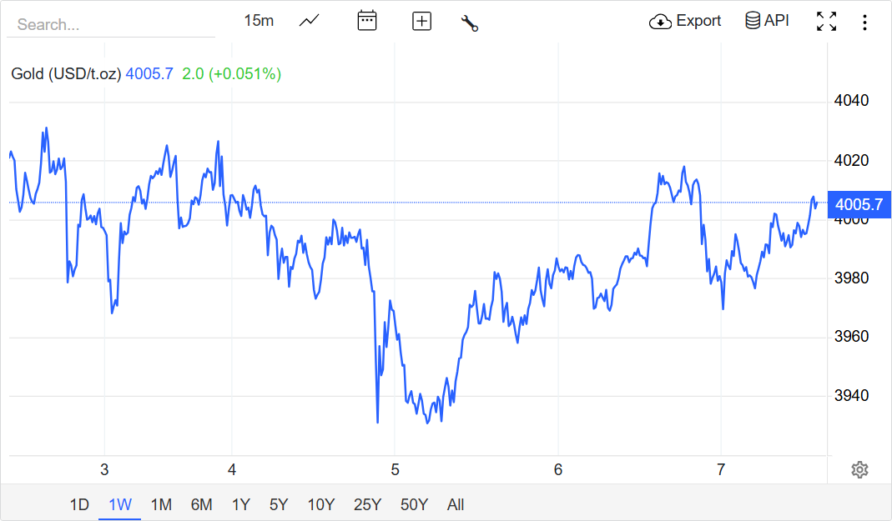Screen dimensions: 892x521
Task: Type in the Search field
Action: 110,25
